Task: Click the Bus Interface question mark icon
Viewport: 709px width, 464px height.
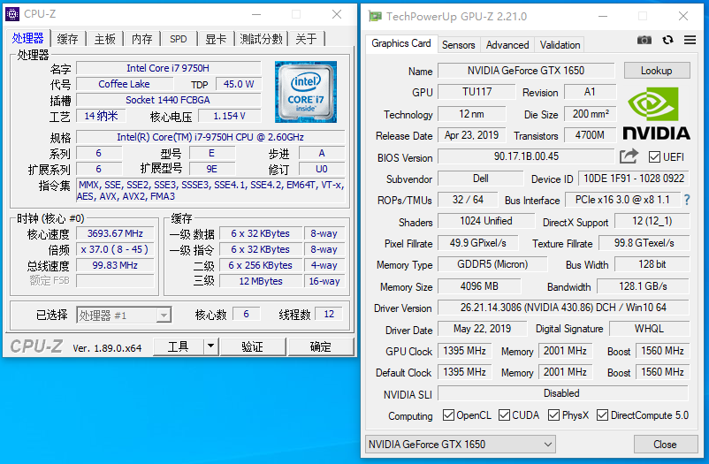Action: 687,200
